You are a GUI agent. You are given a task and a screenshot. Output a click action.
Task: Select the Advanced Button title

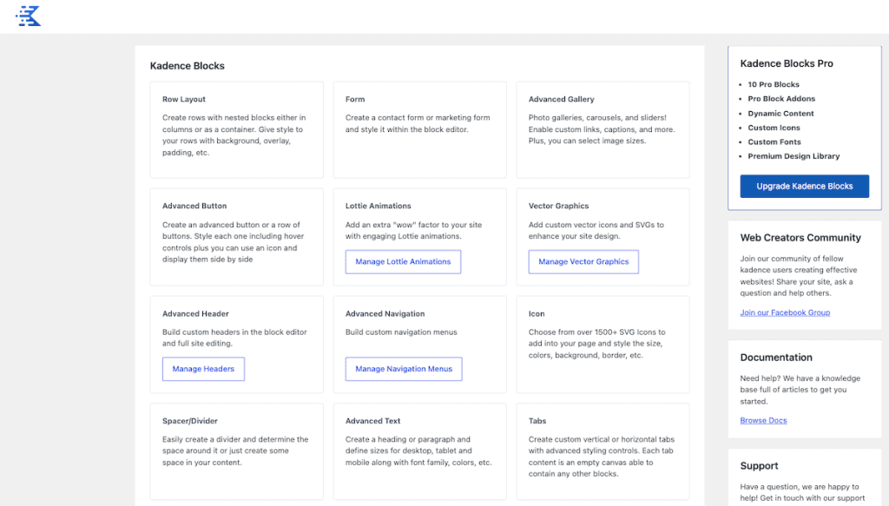[194, 206]
